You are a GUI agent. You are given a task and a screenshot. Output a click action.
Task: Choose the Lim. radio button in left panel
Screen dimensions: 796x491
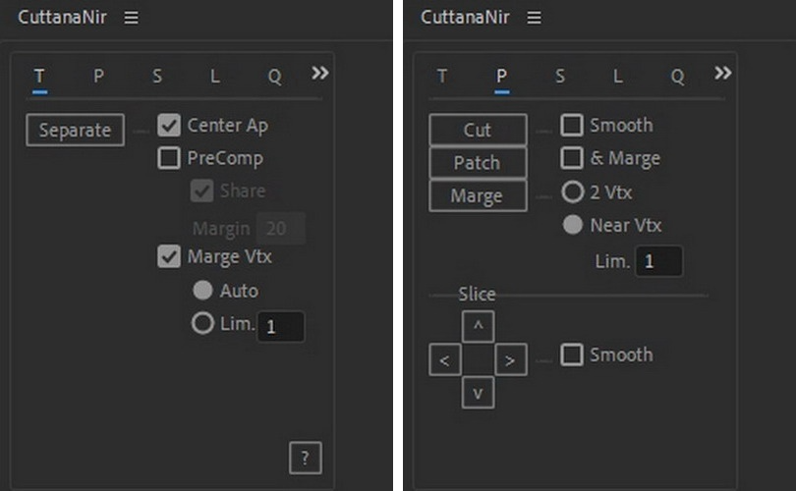click(x=202, y=323)
